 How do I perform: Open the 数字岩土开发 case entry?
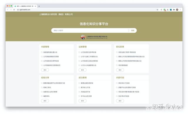(x=85, y=87)
